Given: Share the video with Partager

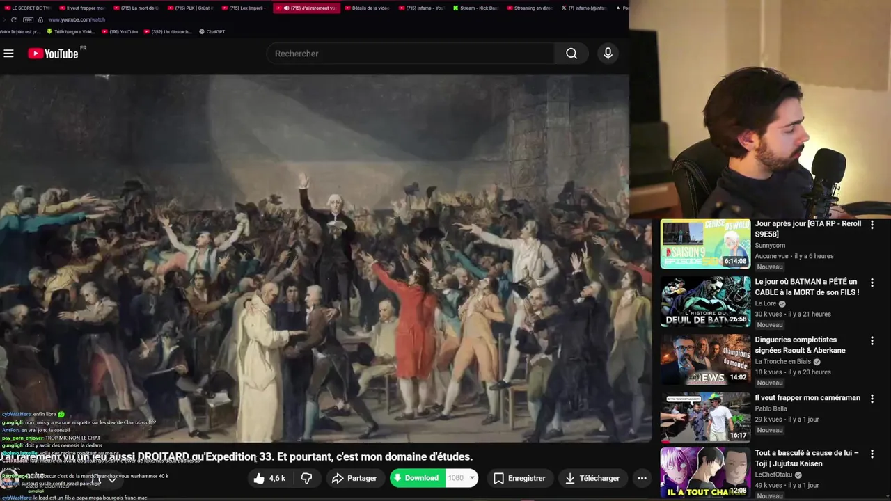Looking at the screenshot, I should (354, 478).
